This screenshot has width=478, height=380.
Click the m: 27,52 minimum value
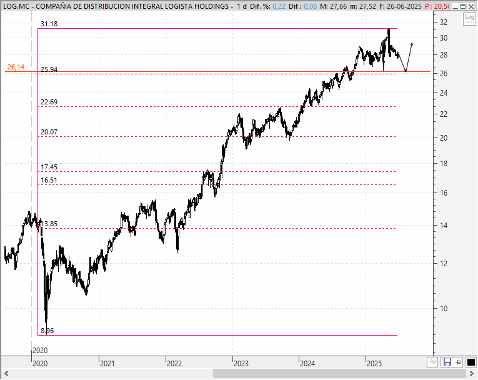click(x=363, y=6)
